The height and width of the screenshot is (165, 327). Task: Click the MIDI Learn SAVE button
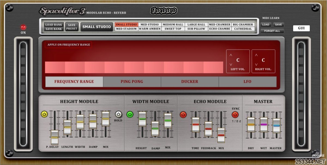(278, 25)
